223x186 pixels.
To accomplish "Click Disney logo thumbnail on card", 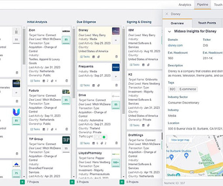I will click(x=116, y=31).
